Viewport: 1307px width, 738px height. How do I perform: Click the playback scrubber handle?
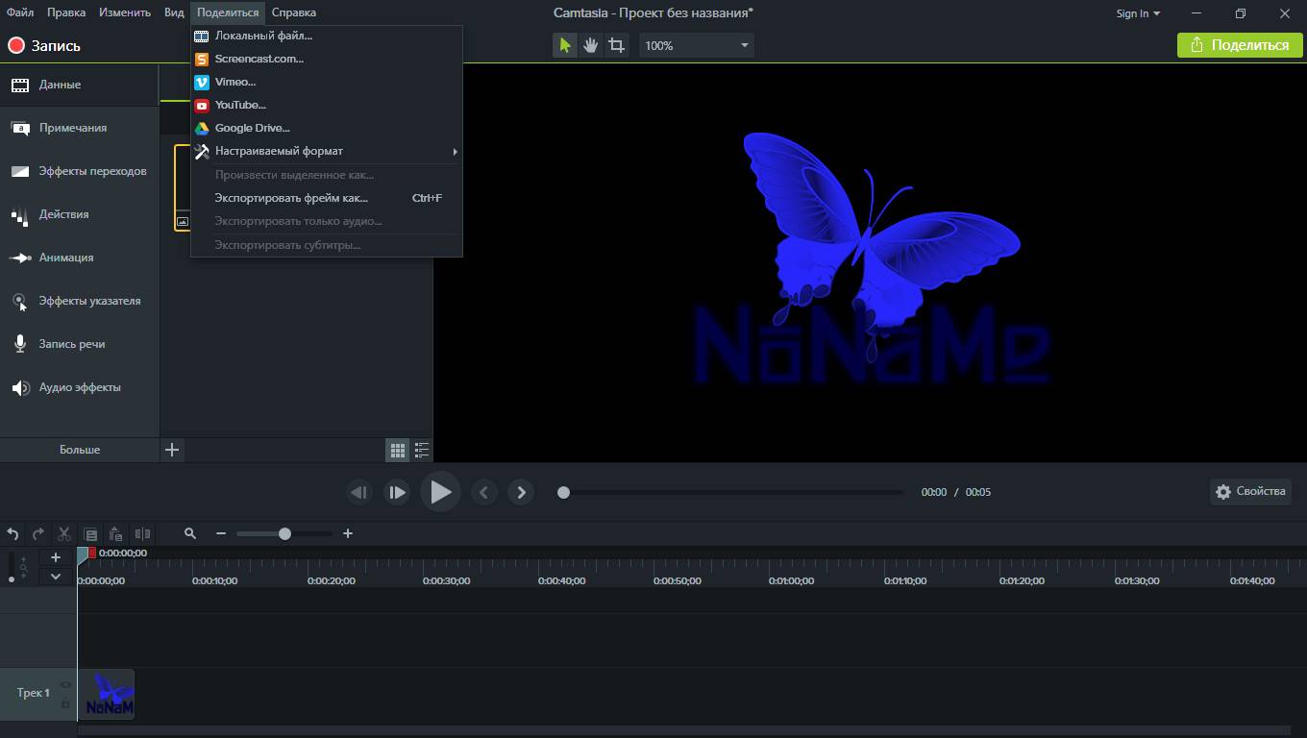tap(564, 492)
